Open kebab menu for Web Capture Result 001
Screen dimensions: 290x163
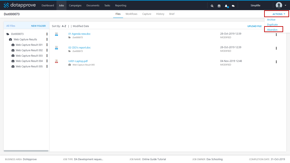coord(47,45)
